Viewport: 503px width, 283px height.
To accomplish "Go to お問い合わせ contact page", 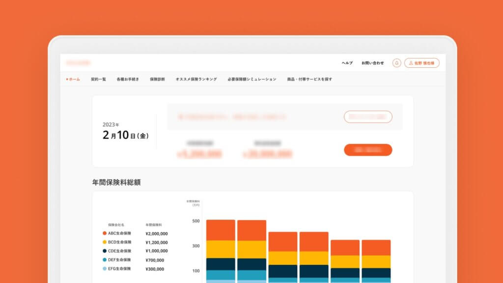I will click(x=372, y=63).
